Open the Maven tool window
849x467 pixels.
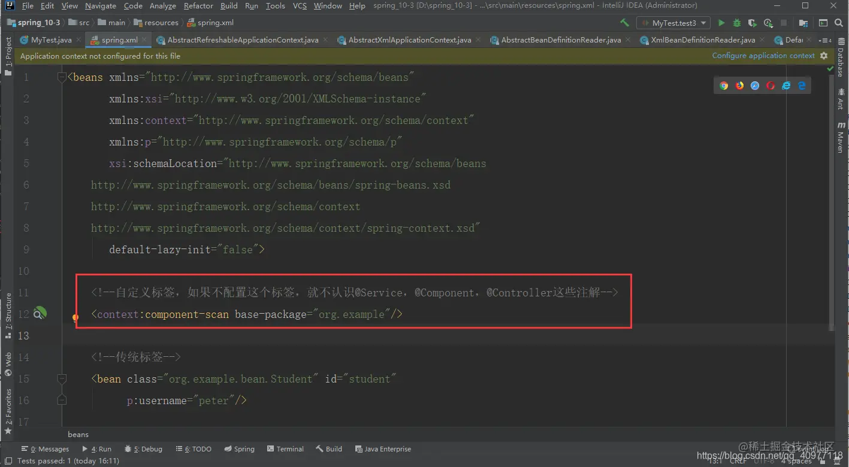pyautogui.click(x=841, y=138)
